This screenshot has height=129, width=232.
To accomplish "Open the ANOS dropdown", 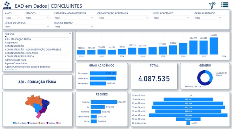I will 13,18.
